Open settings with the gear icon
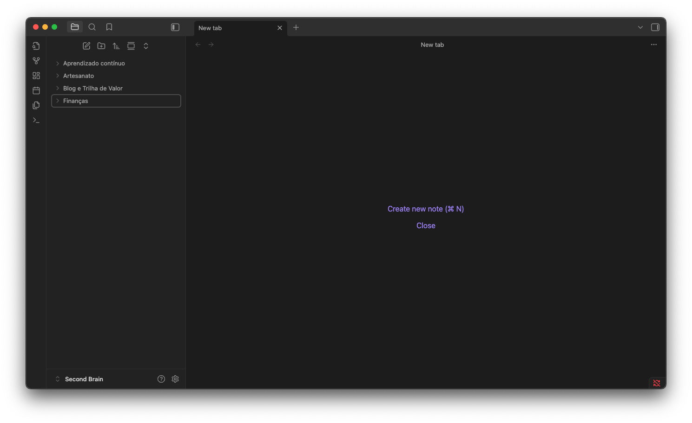This screenshot has height=423, width=692. pos(175,379)
